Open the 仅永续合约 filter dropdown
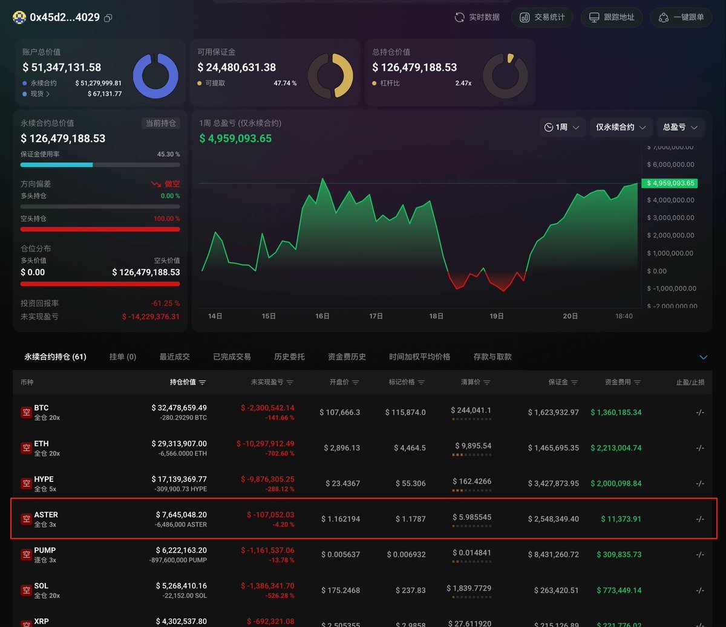The width and height of the screenshot is (726, 627). [621, 127]
